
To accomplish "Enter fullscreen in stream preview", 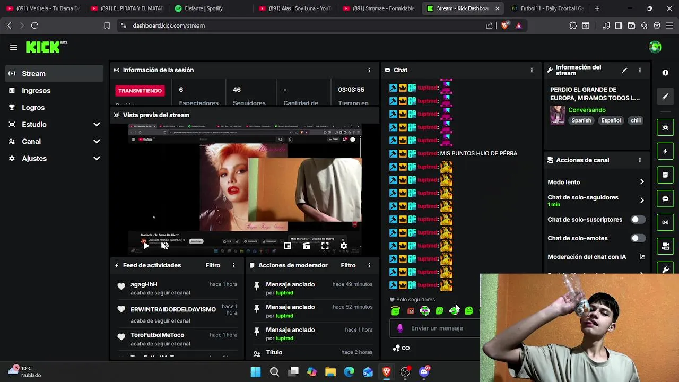I will pos(325,246).
